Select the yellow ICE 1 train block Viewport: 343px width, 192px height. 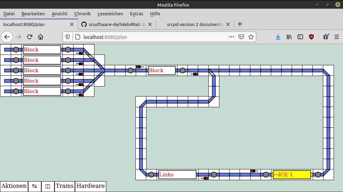[292, 175]
